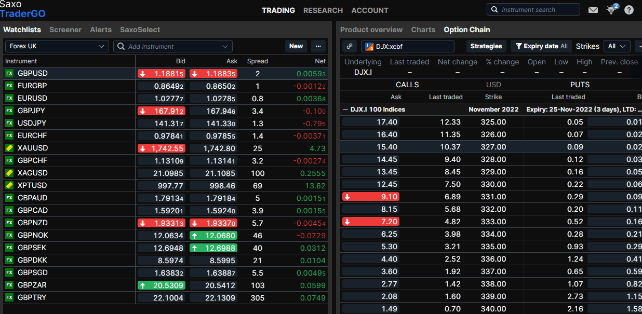Screen dimensions: 642x314
Task: Click the FX icon next to GBPUSD
Action: pyautogui.click(x=9, y=73)
